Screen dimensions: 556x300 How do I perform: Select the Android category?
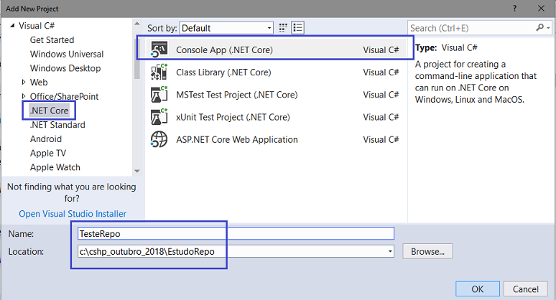pos(46,139)
